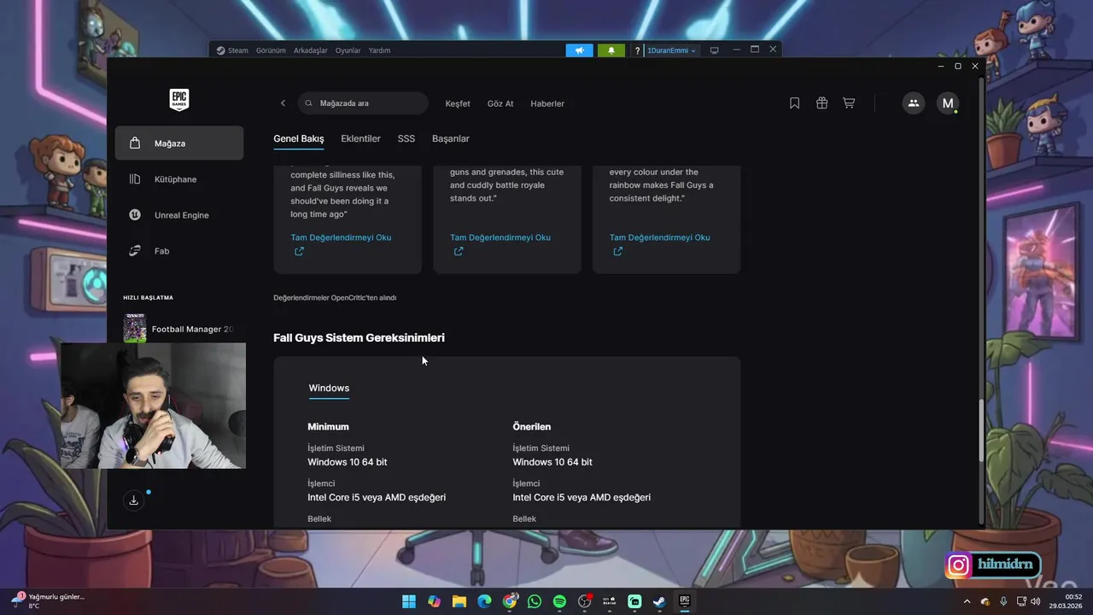Open the network display tray icon
The width and height of the screenshot is (1093, 615).
1021,601
